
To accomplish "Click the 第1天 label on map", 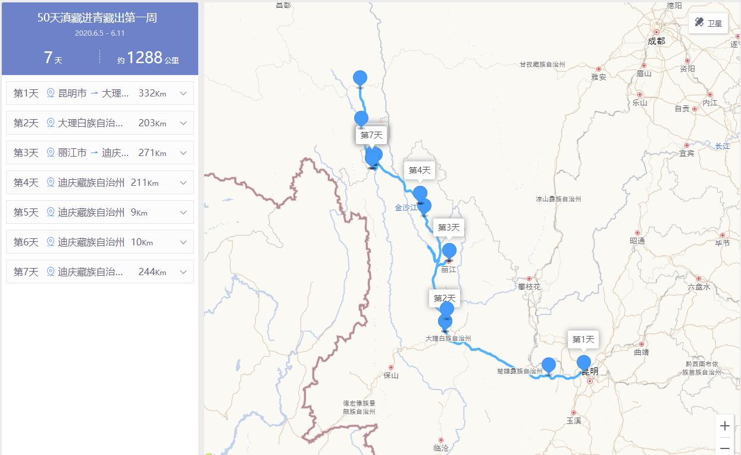I will tap(583, 339).
